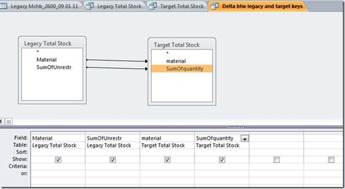Open SumOfquantity field dropdown arrow
Image resolution: width=345 pixels, height=189 pixels.
coord(245,138)
